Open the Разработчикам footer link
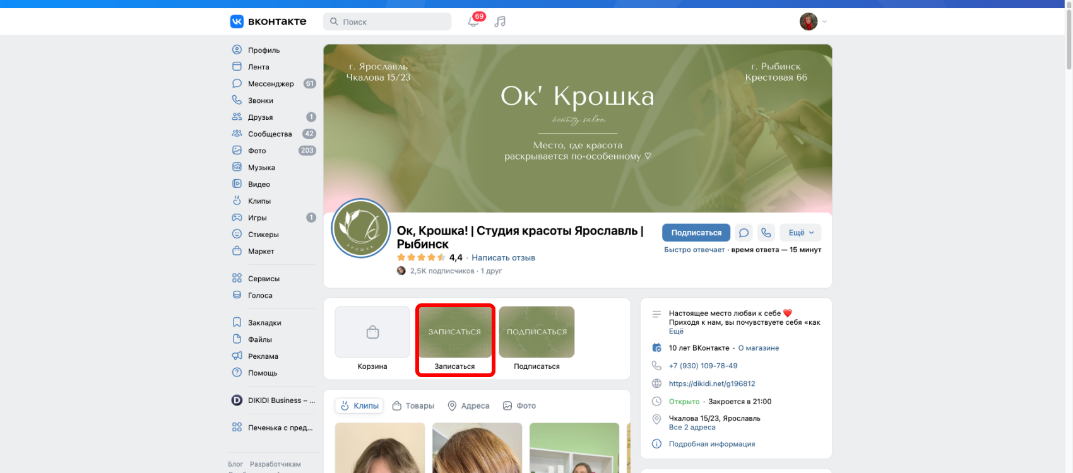1073x473 pixels. coord(275,464)
